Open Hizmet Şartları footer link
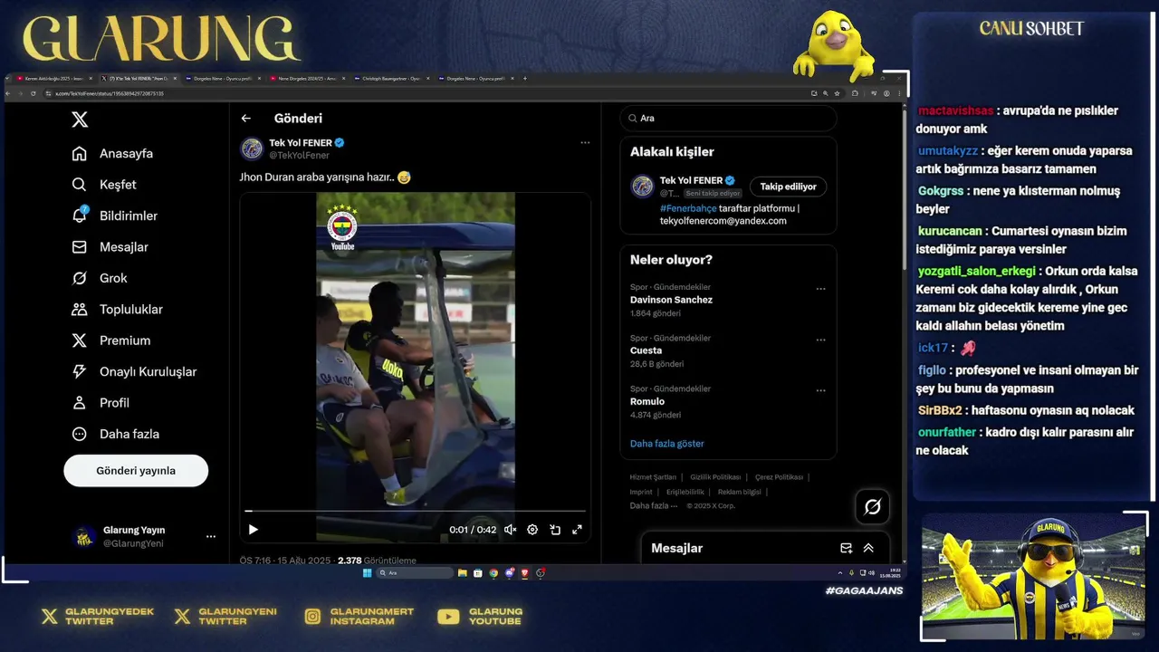This screenshot has height=652, width=1159. [x=653, y=477]
